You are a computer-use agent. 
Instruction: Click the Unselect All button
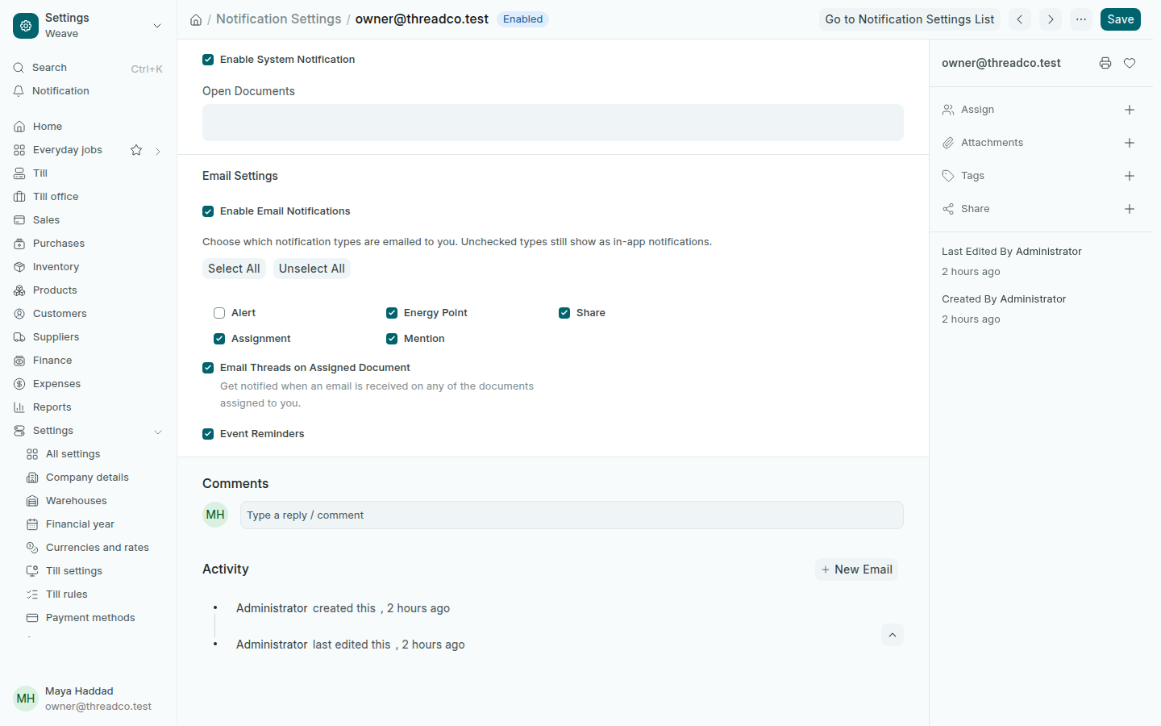click(312, 269)
